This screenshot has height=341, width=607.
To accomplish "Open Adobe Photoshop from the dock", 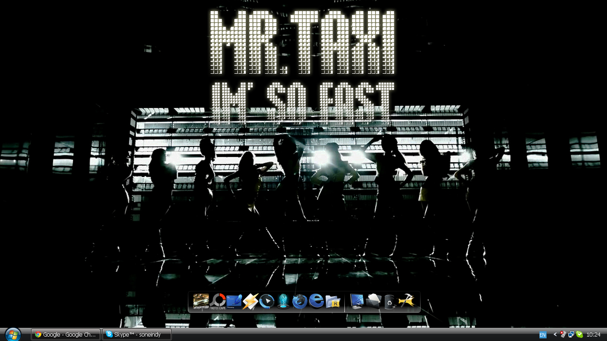I will (234, 301).
